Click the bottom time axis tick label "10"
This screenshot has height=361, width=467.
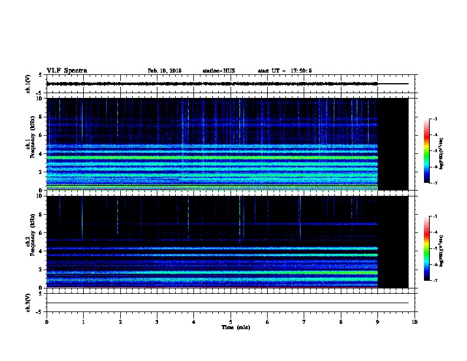pos(415,322)
